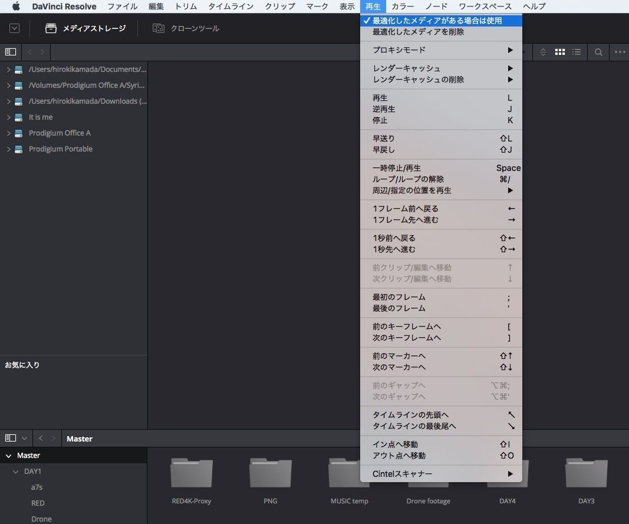Expand the Cintelスキャナー submenu
Viewport: 629px width, 524px height.
coord(442,474)
